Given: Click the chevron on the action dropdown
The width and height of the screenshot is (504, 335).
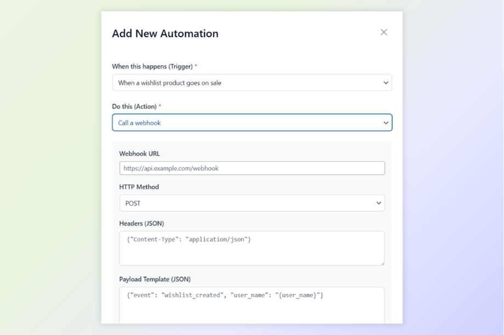Looking at the screenshot, I should click(386, 123).
